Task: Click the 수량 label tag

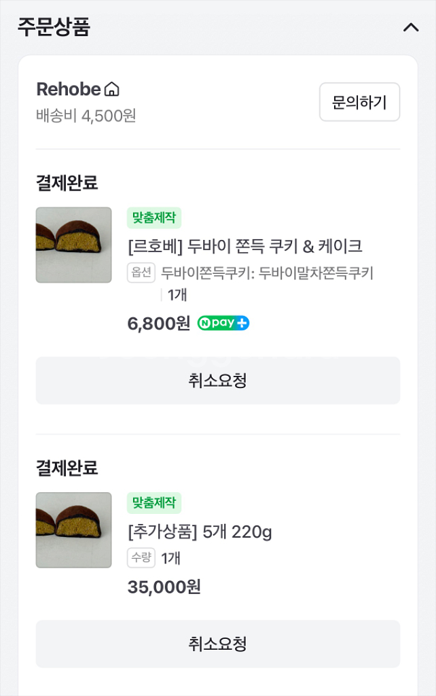Action: point(141,558)
